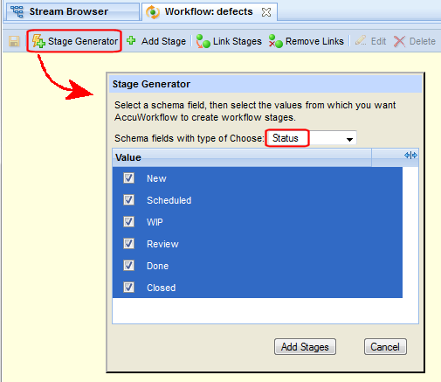Select the Remove Links tool
441x382 pixels.
pos(306,41)
